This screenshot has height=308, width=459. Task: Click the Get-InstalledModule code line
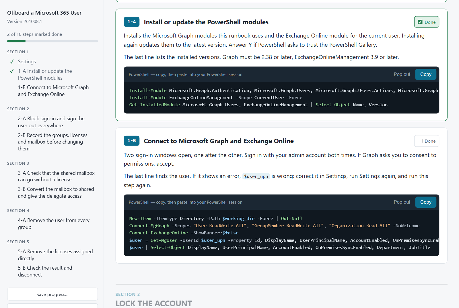(x=258, y=105)
